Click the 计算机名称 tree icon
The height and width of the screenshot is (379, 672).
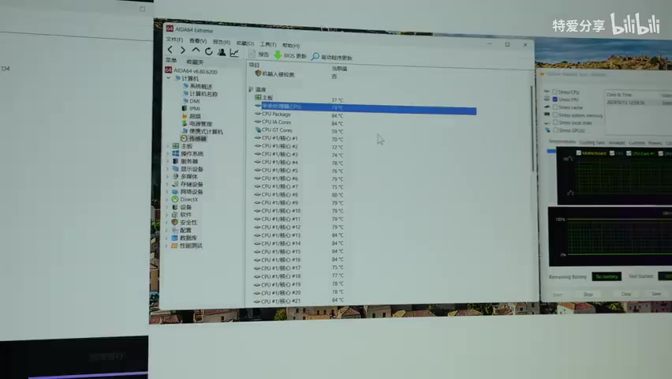(185, 93)
